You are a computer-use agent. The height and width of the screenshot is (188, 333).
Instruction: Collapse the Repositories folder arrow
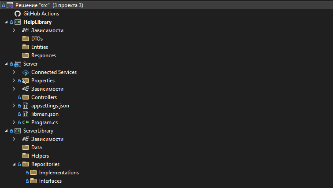(x=14, y=164)
